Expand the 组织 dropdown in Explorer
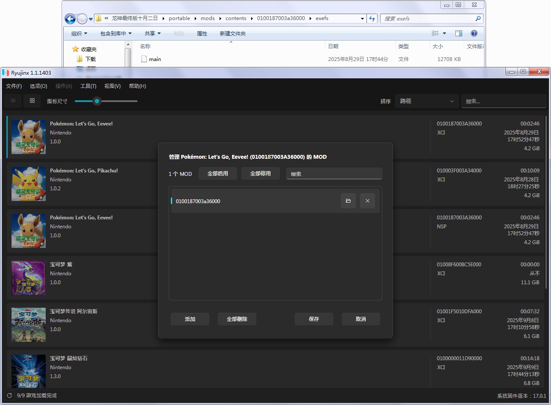The height and width of the screenshot is (405, 551). click(x=79, y=34)
